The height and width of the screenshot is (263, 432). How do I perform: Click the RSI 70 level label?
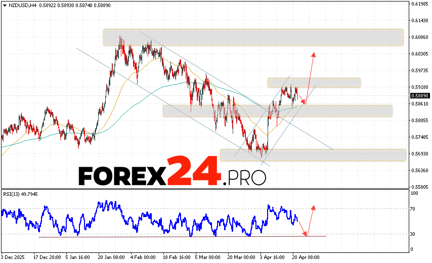click(x=413, y=208)
